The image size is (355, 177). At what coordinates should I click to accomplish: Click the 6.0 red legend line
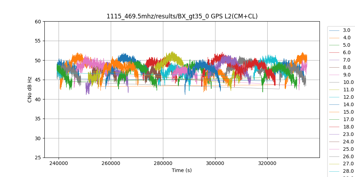coord(335,53)
